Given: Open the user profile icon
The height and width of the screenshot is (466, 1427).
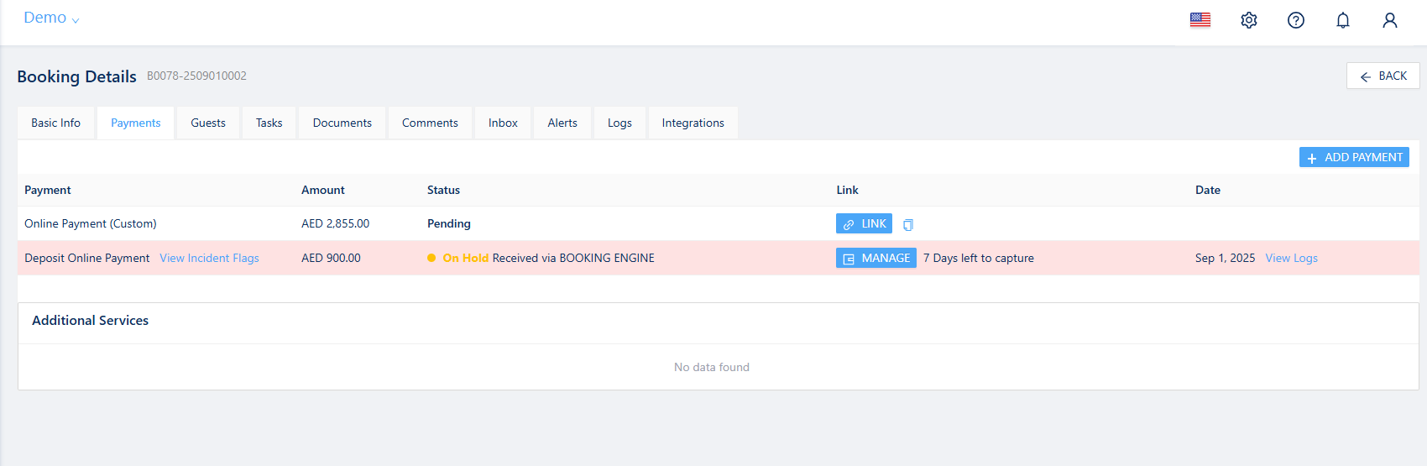Looking at the screenshot, I should (1390, 20).
